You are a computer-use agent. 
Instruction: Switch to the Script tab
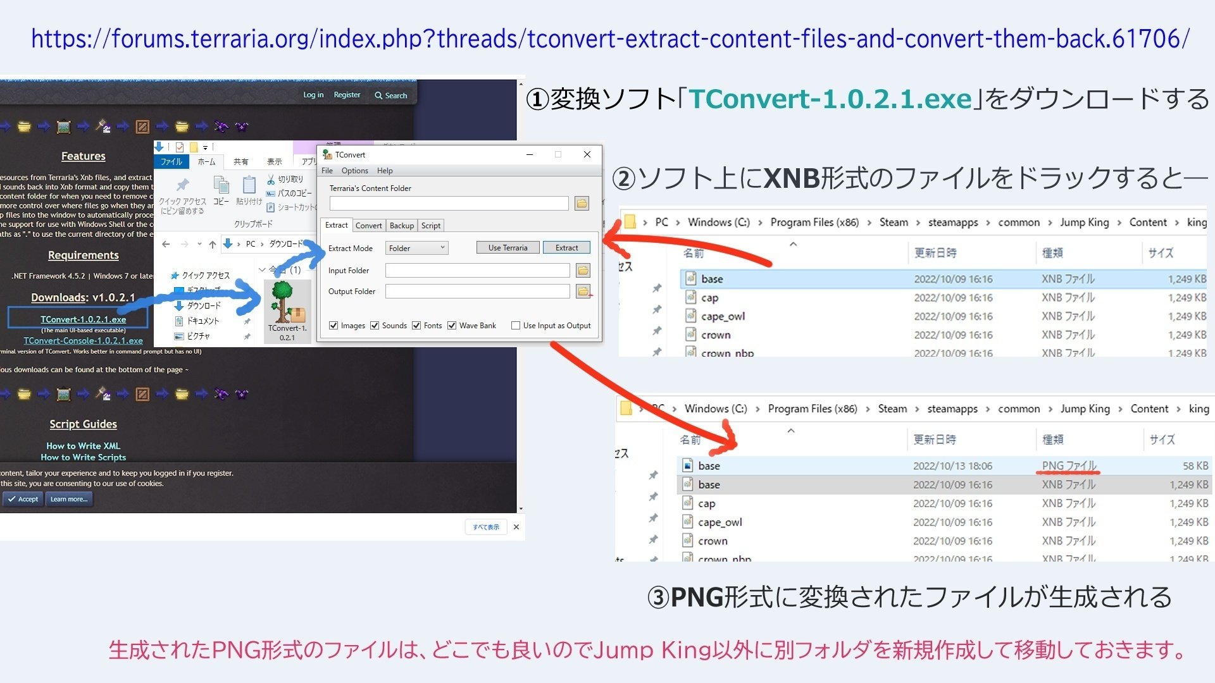pyautogui.click(x=431, y=226)
